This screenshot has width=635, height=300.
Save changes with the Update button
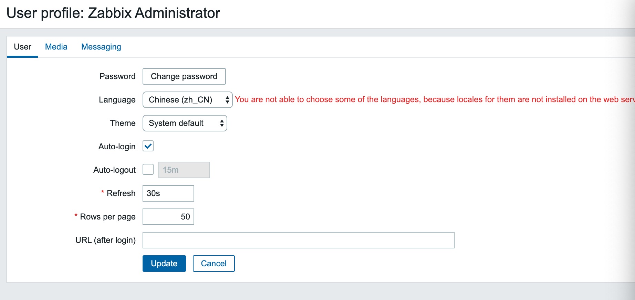click(164, 264)
